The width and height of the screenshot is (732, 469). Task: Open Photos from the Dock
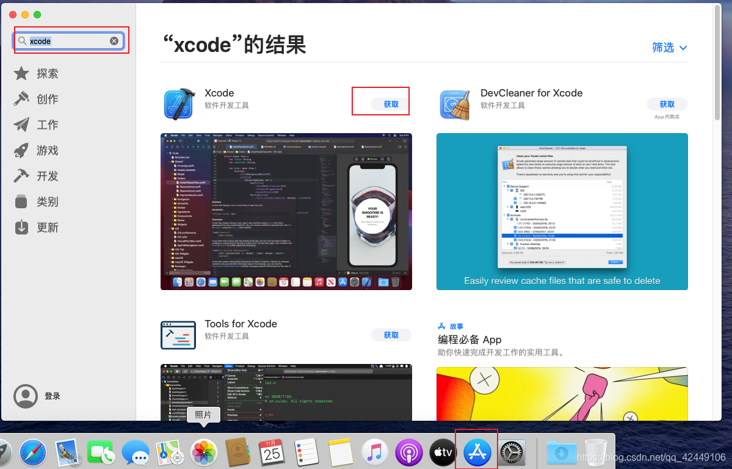tap(203, 453)
